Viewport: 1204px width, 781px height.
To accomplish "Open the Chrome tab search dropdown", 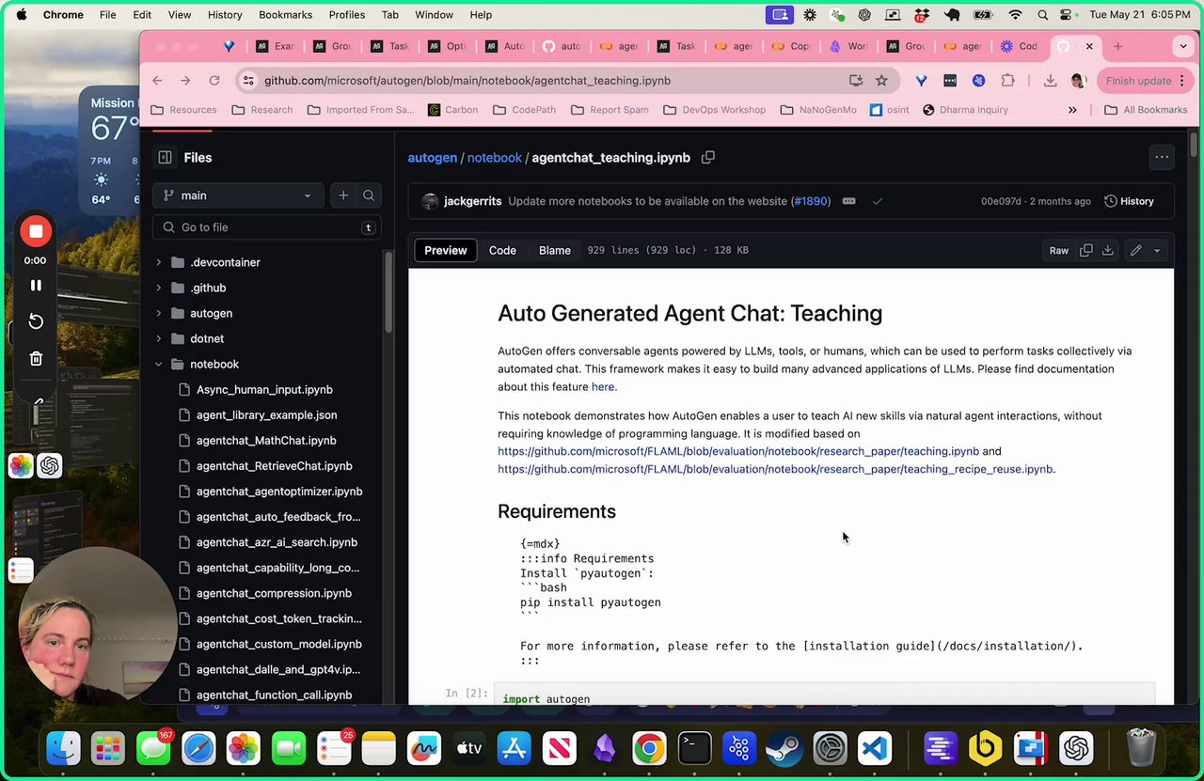I will (x=1183, y=46).
